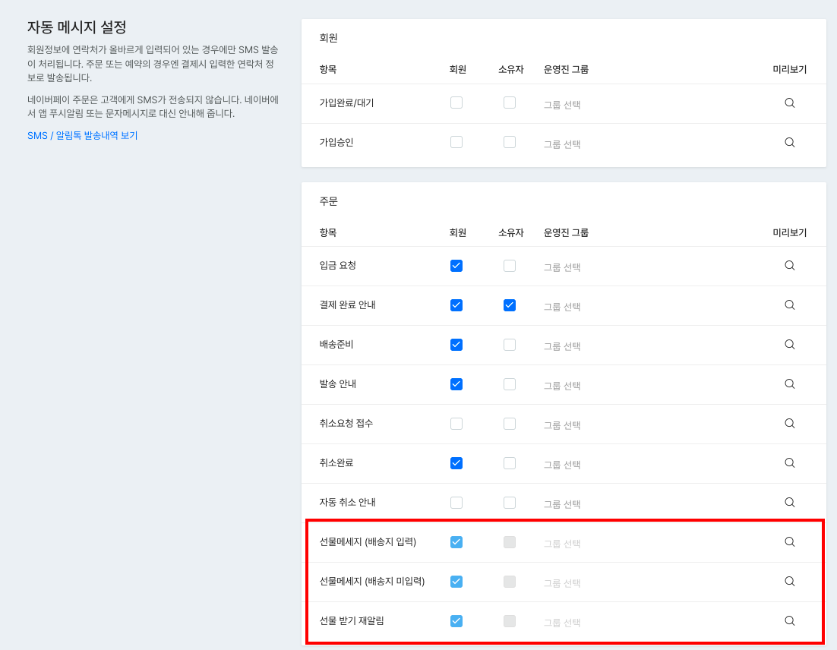Open preview for 가입승인 message
The height and width of the screenshot is (650, 837).
(789, 142)
